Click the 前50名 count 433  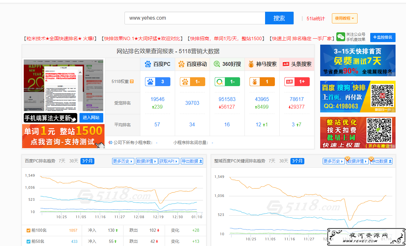coord(74,242)
